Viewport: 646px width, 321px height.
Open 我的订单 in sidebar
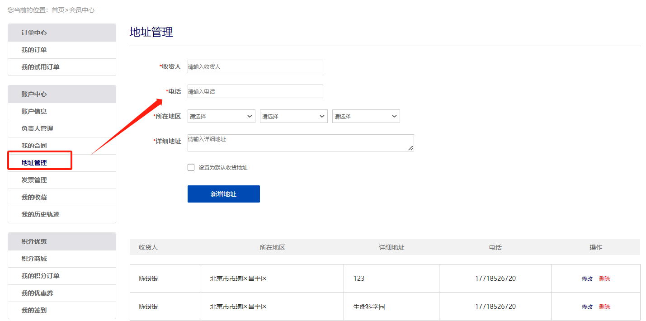point(34,50)
